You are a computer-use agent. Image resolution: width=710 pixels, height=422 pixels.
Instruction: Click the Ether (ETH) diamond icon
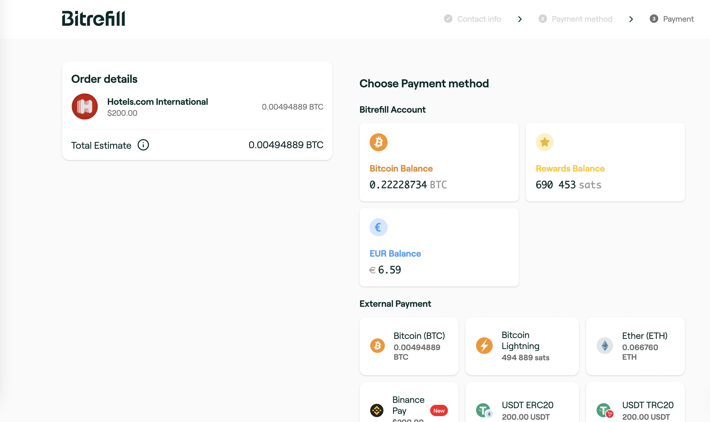605,346
